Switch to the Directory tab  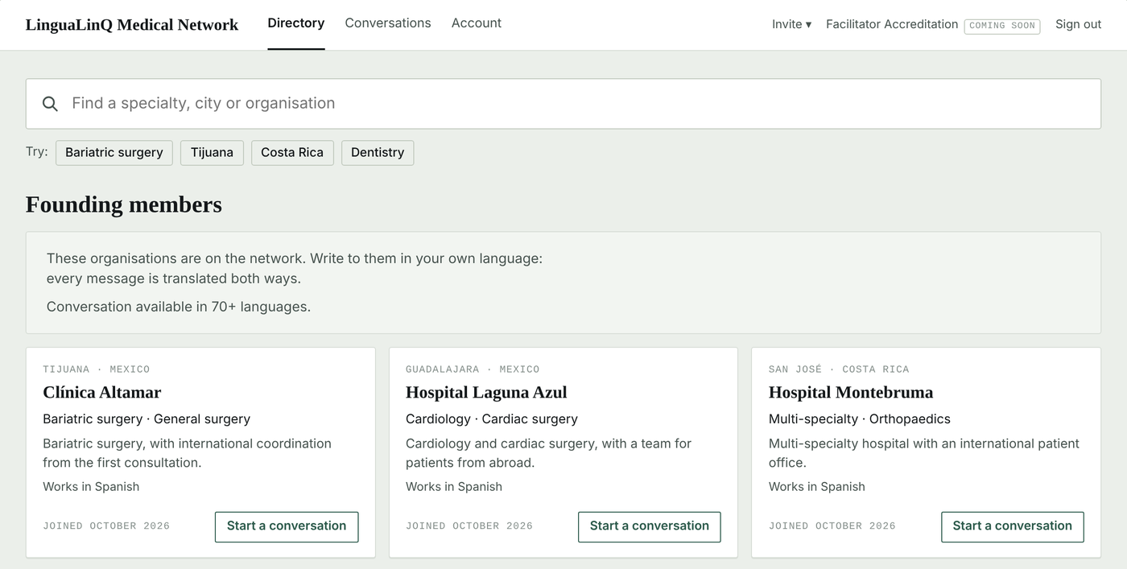[296, 23]
